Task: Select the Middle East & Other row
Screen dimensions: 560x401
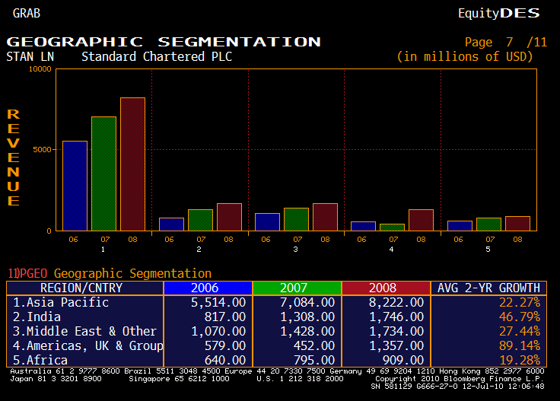Action: 85,331
